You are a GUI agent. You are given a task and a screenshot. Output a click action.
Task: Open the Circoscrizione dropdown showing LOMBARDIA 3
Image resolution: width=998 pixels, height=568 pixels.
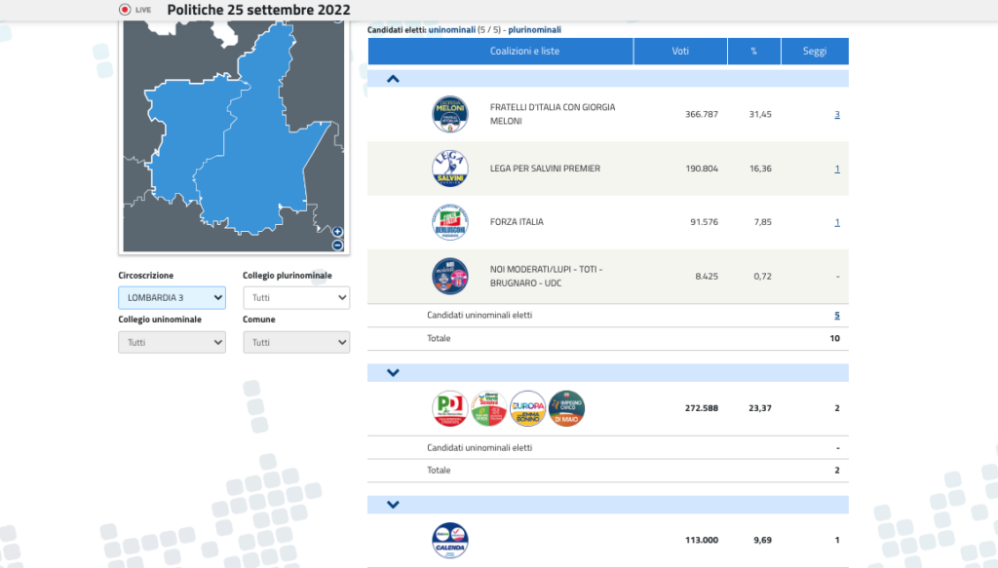pos(172,298)
